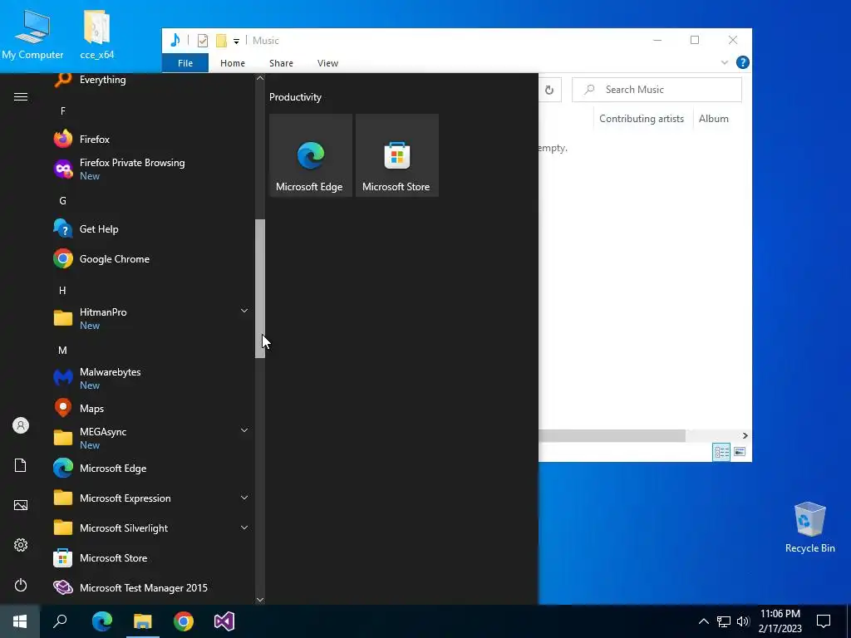Open the View ribbon tab
The image size is (851, 638).
(x=327, y=63)
